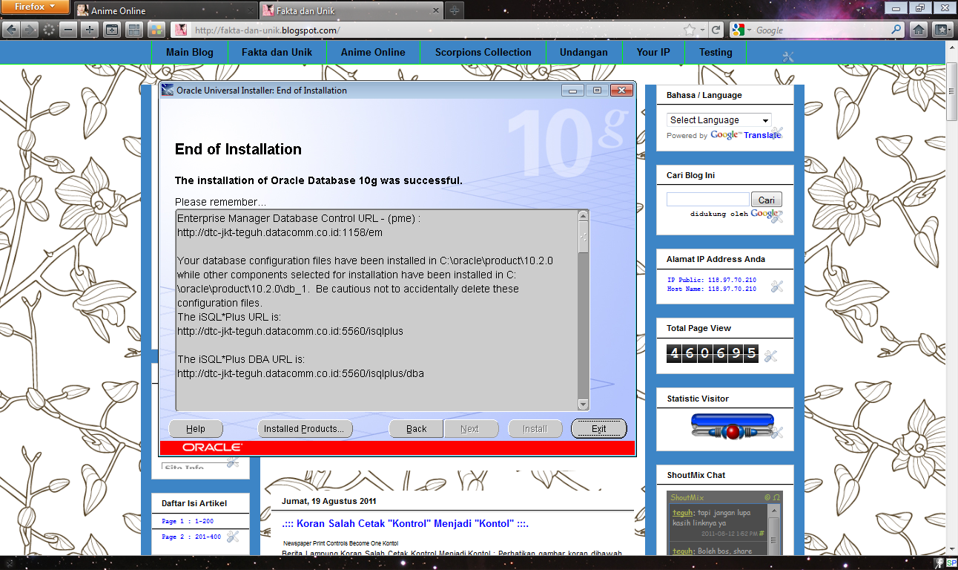Open the Page 2 : 201-400 link
The width and height of the screenshot is (958, 570).
pos(191,537)
